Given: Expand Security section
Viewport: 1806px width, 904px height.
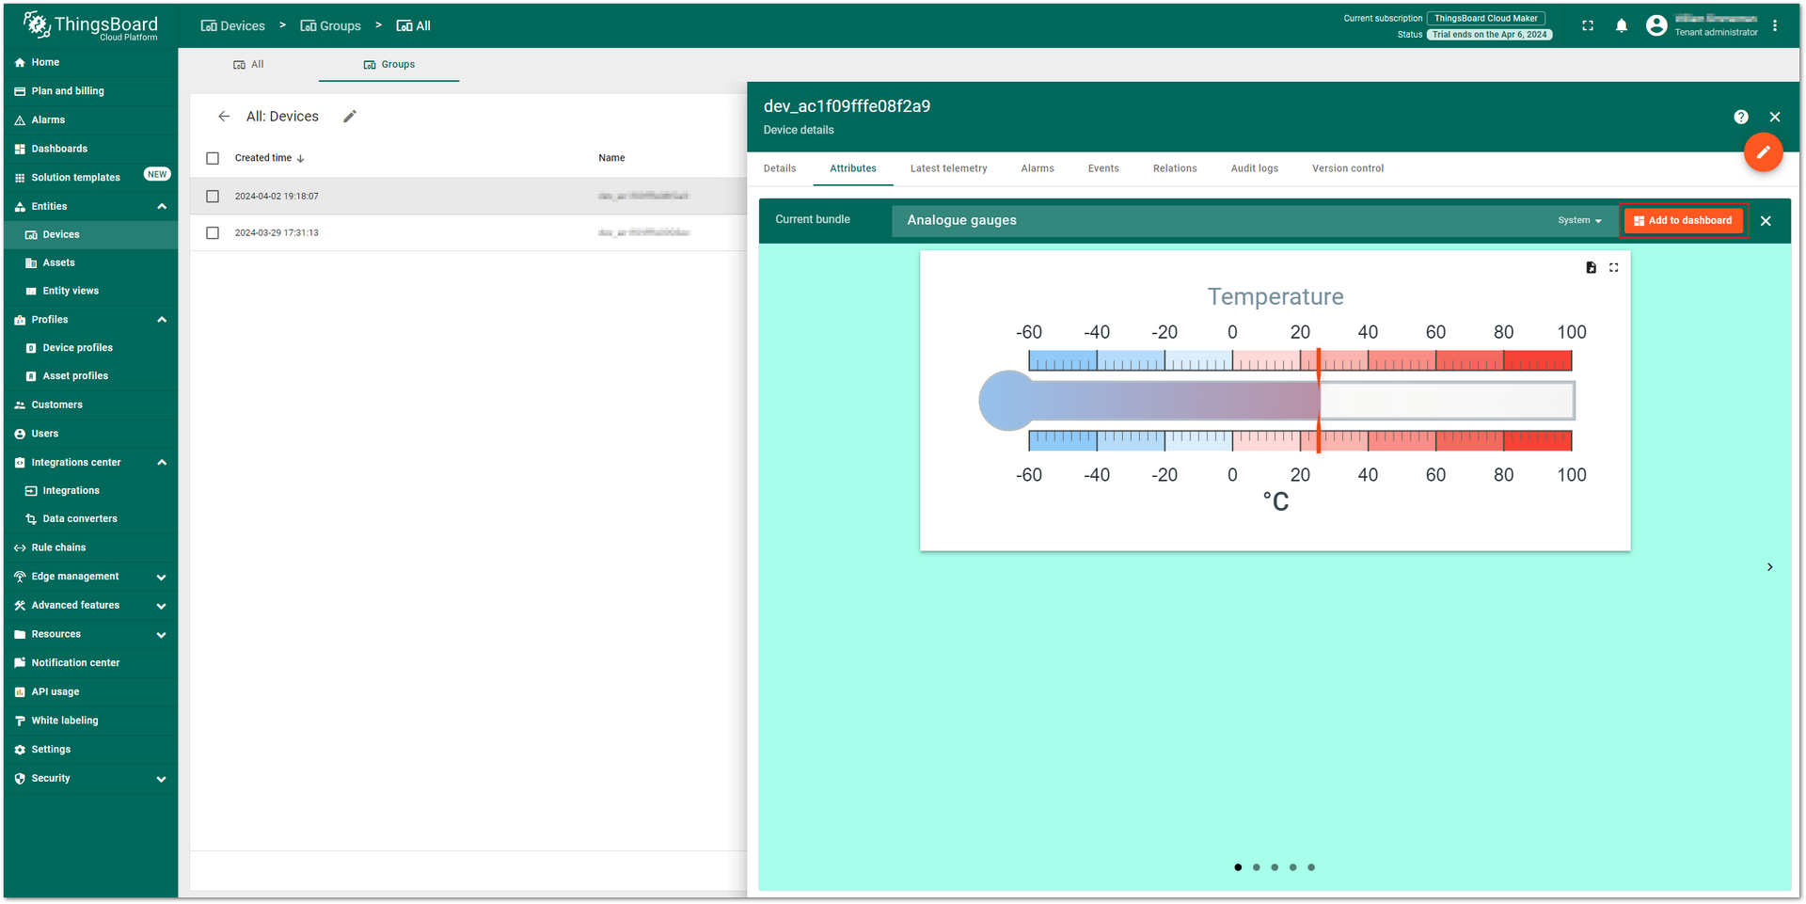Looking at the screenshot, I should tap(162, 779).
